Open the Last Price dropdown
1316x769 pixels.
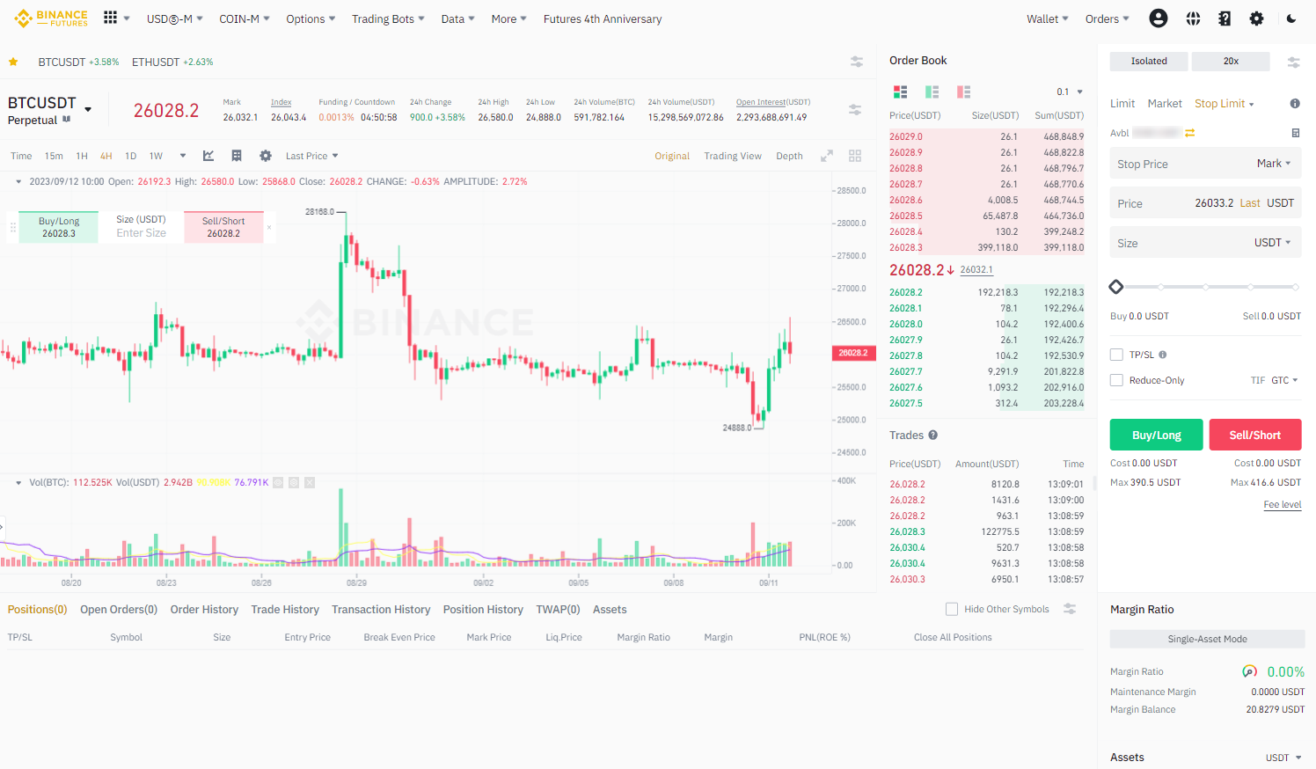click(x=311, y=156)
